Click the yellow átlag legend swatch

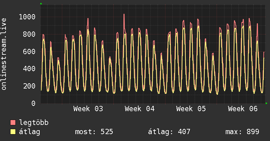pos(13,132)
